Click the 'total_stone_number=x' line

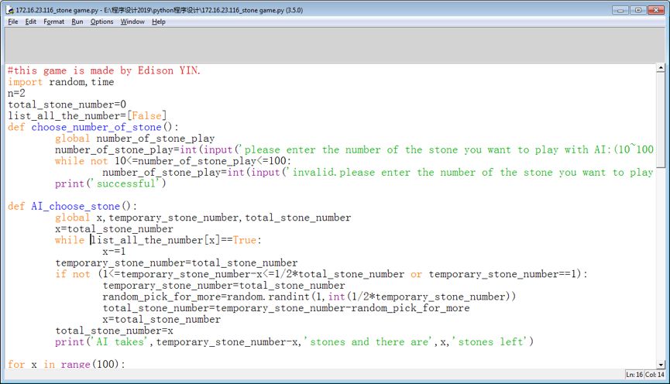(x=114, y=331)
